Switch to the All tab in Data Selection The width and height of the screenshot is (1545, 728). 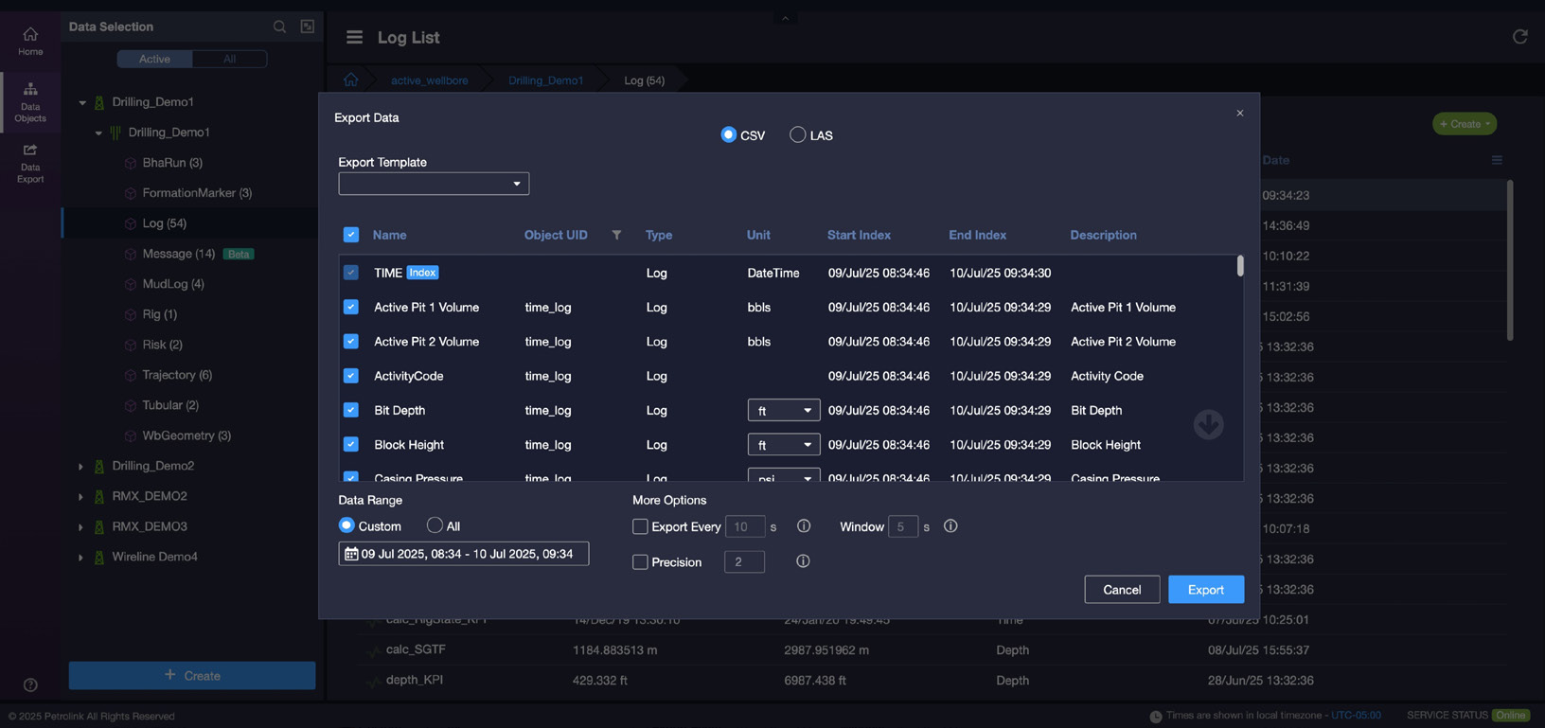(x=229, y=59)
